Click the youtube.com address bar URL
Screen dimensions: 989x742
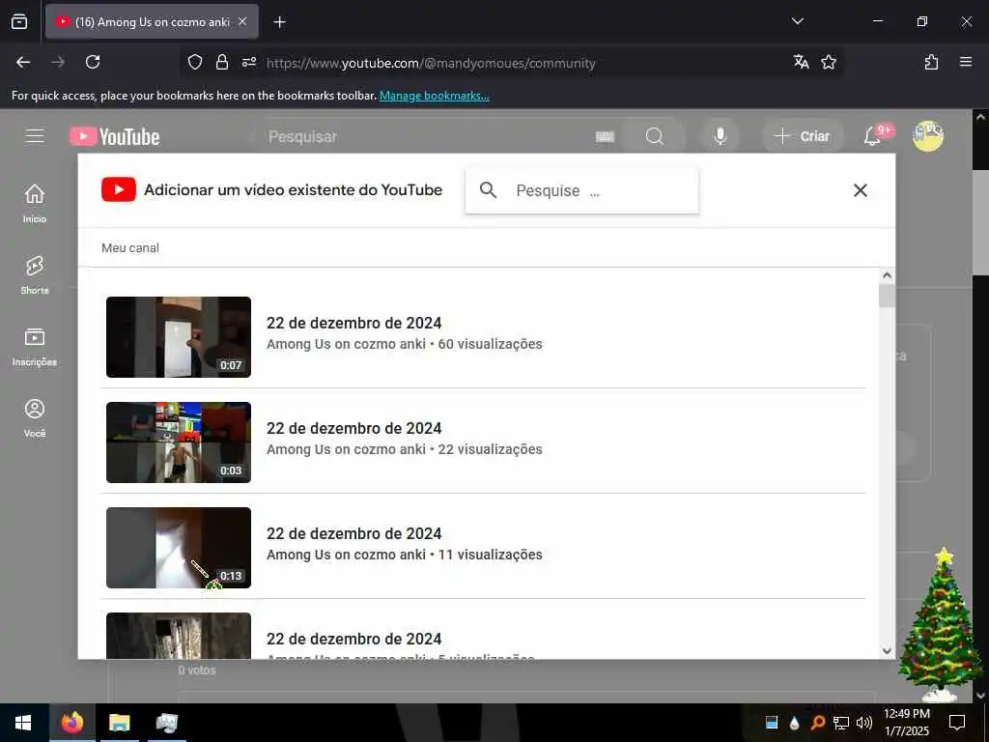point(431,63)
